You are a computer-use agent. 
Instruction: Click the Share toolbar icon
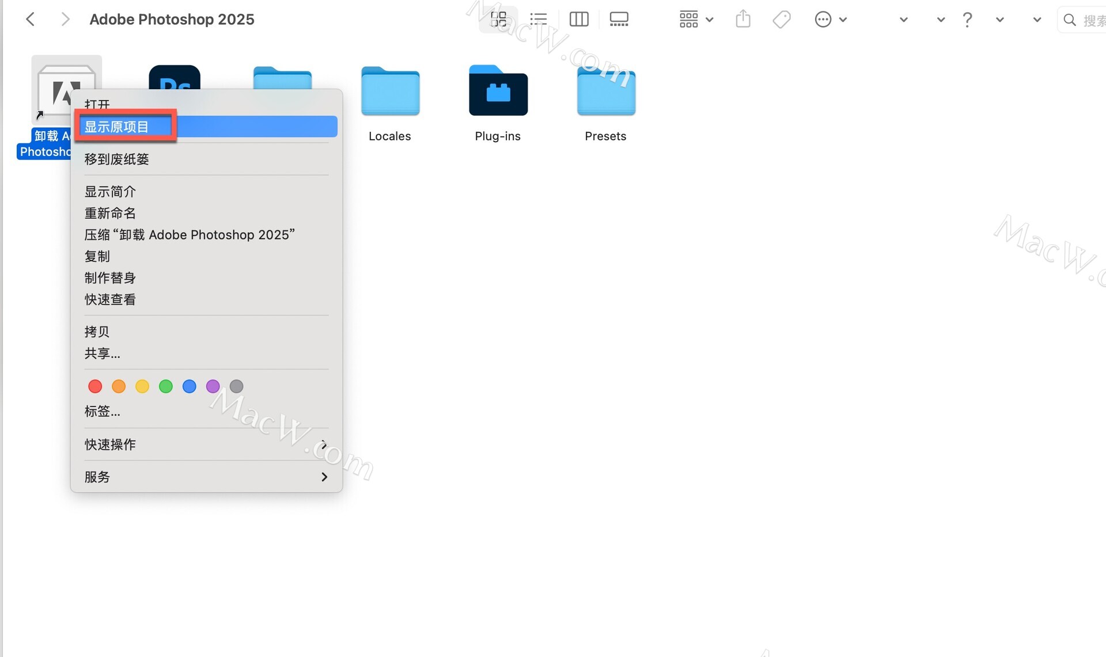[x=743, y=19]
